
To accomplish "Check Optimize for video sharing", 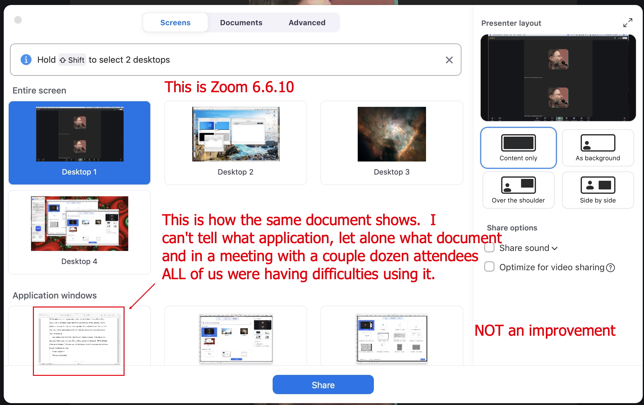I will point(489,267).
